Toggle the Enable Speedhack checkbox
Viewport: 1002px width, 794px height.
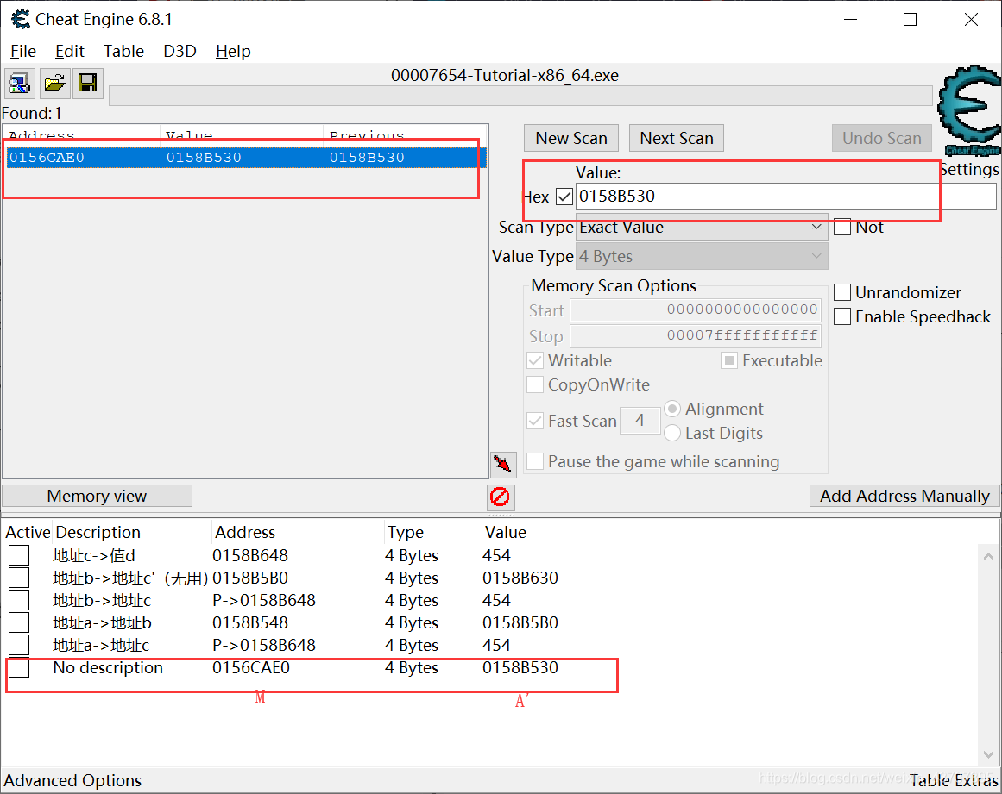click(x=842, y=316)
